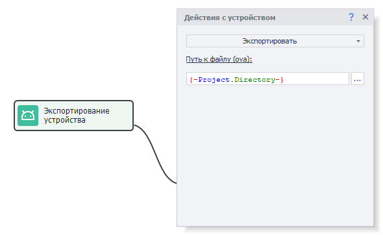383x235 pixels.
Task: Open help via the question mark icon
Action: pos(351,17)
